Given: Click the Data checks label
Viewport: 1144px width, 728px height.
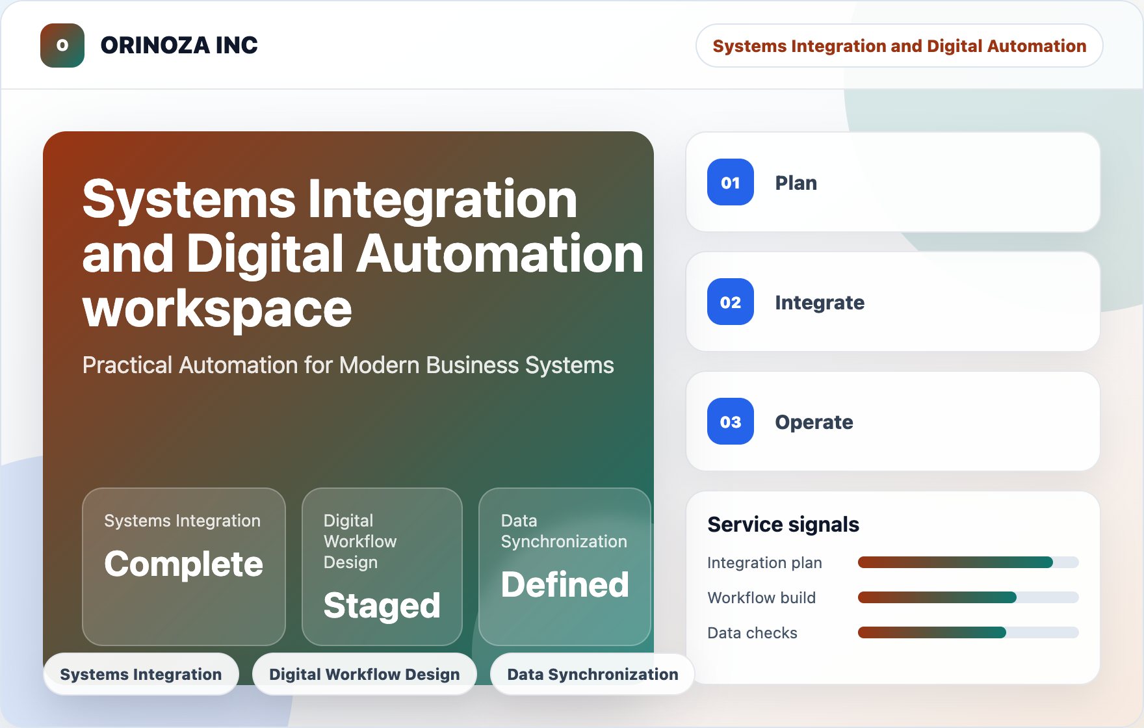Looking at the screenshot, I should 752,632.
